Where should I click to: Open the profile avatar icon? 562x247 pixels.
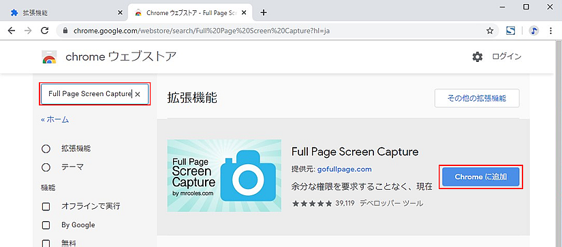coord(533,31)
